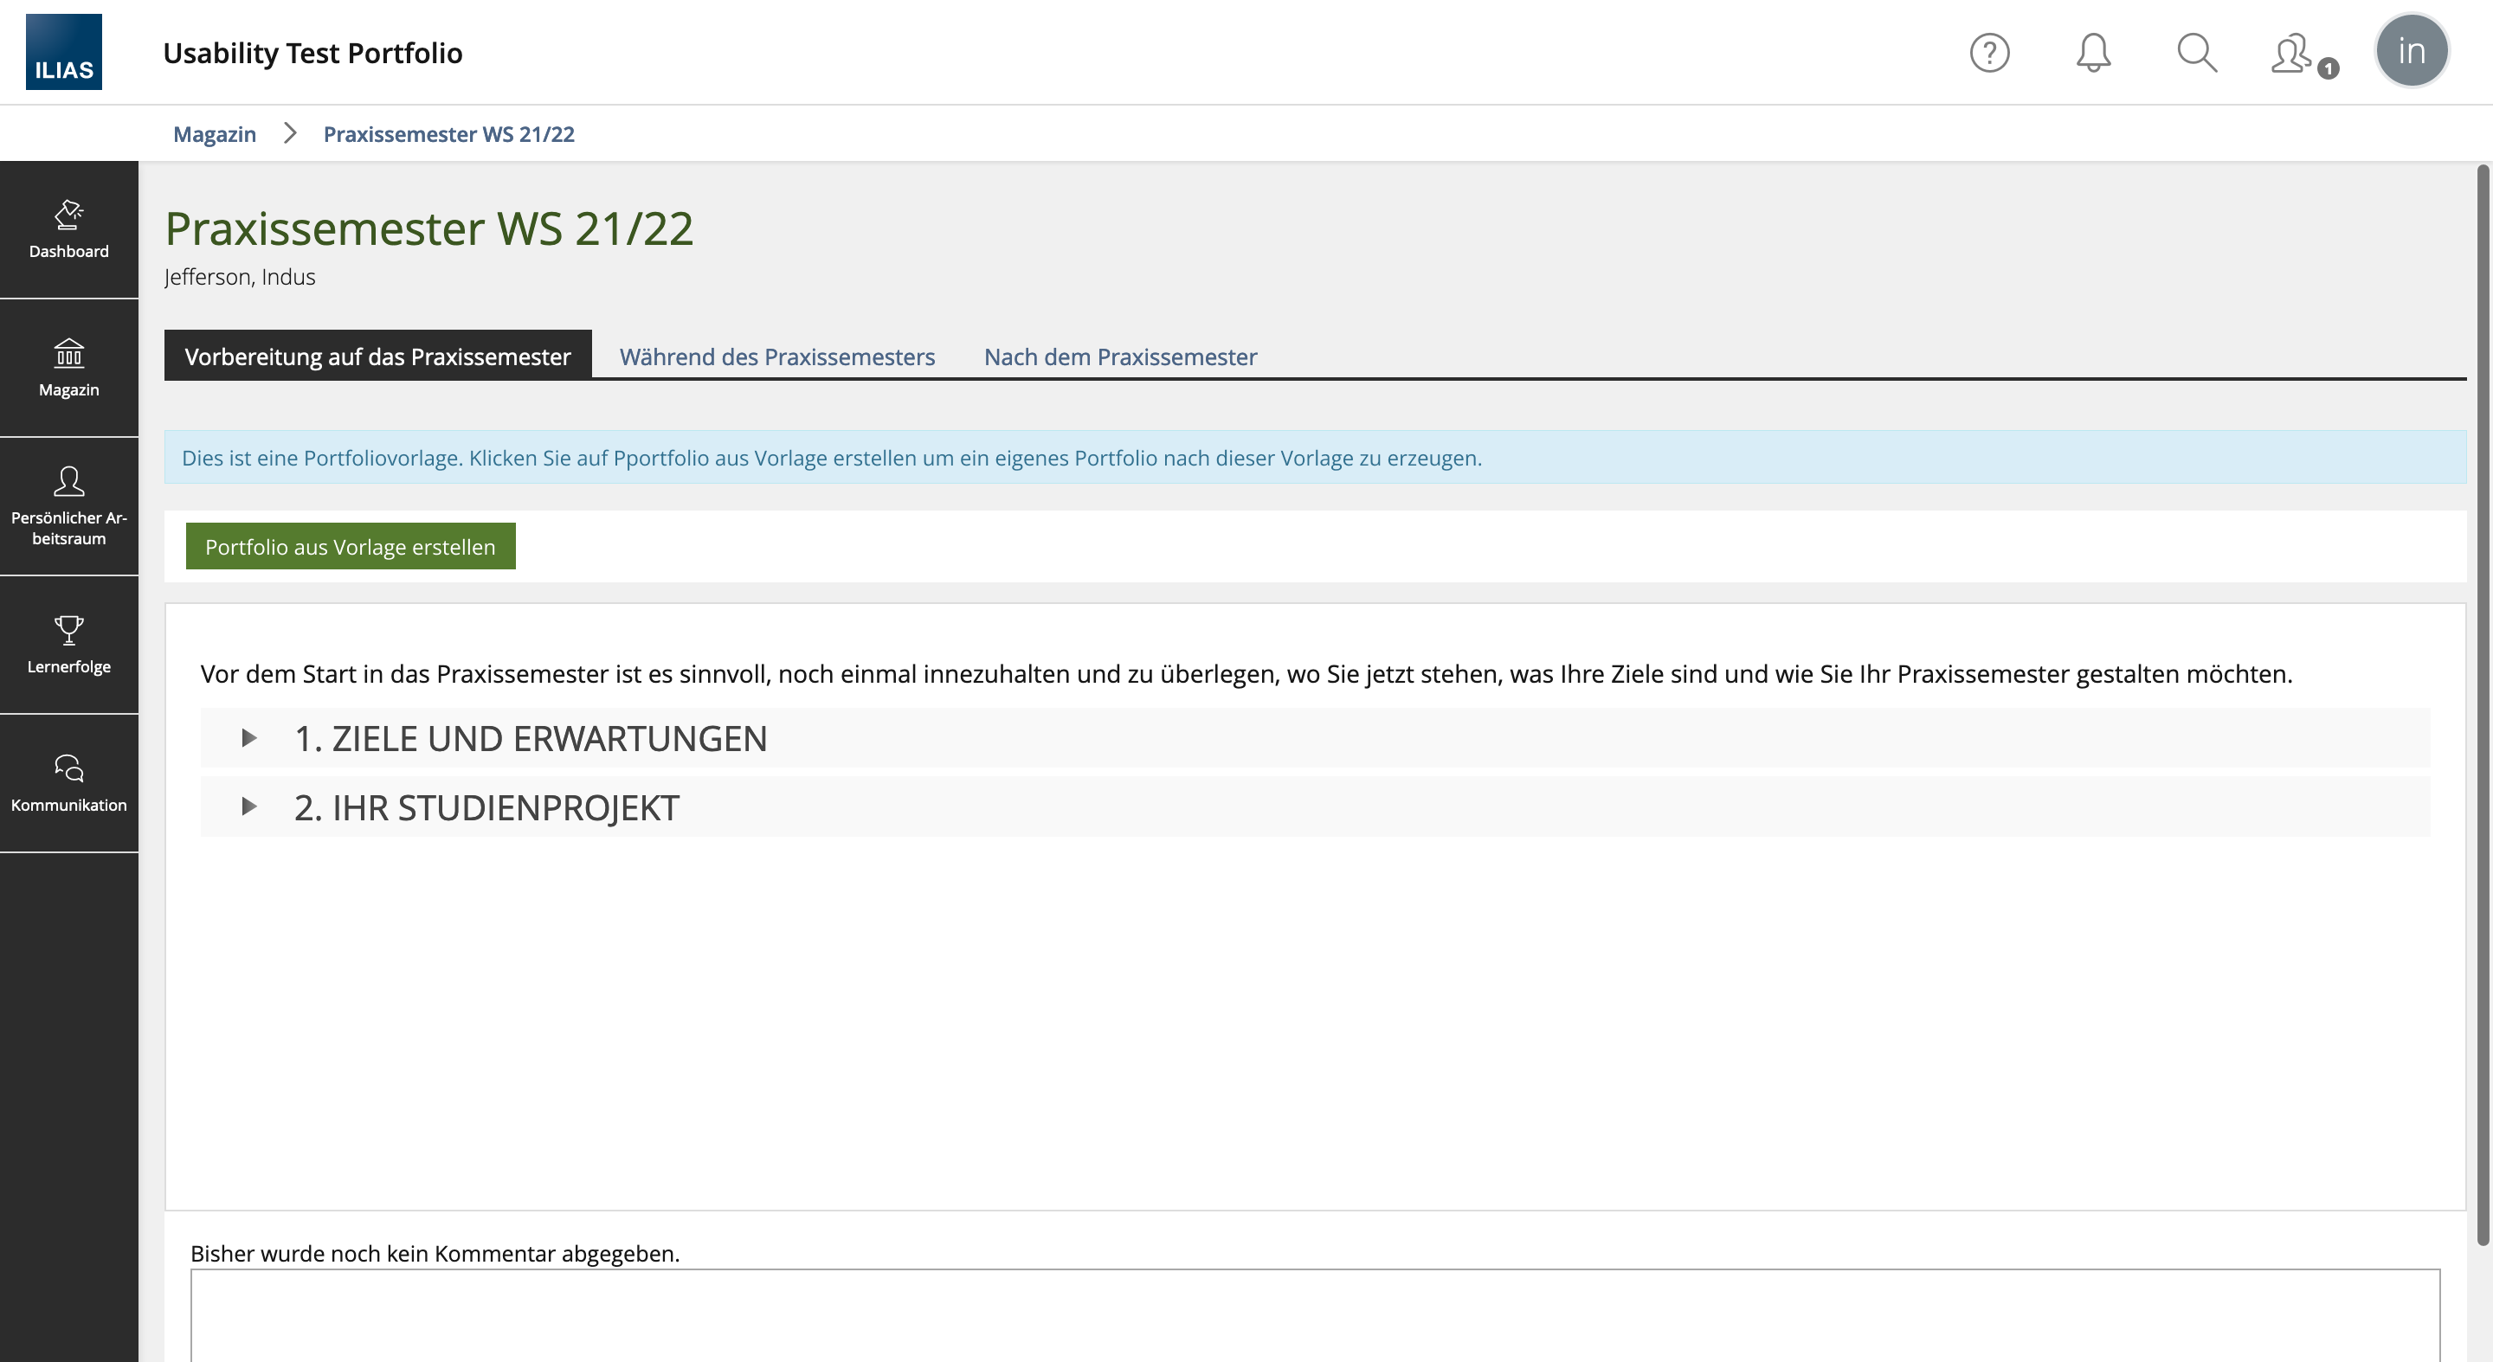The height and width of the screenshot is (1362, 2493).
Task: Open notifications bell icon
Action: (x=2093, y=52)
